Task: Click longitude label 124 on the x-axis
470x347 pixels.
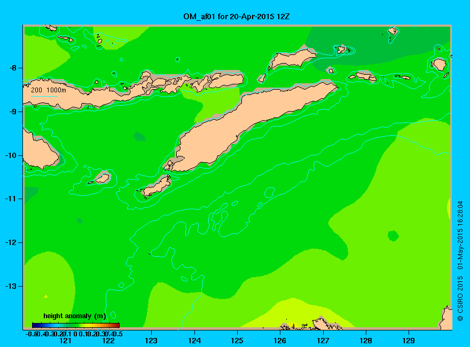Action: tap(194, 341)
